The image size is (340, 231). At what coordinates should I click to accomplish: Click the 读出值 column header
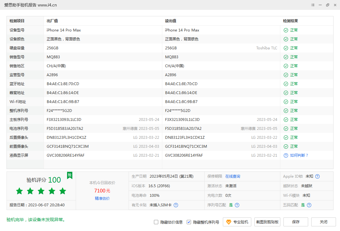pos(171,21)
